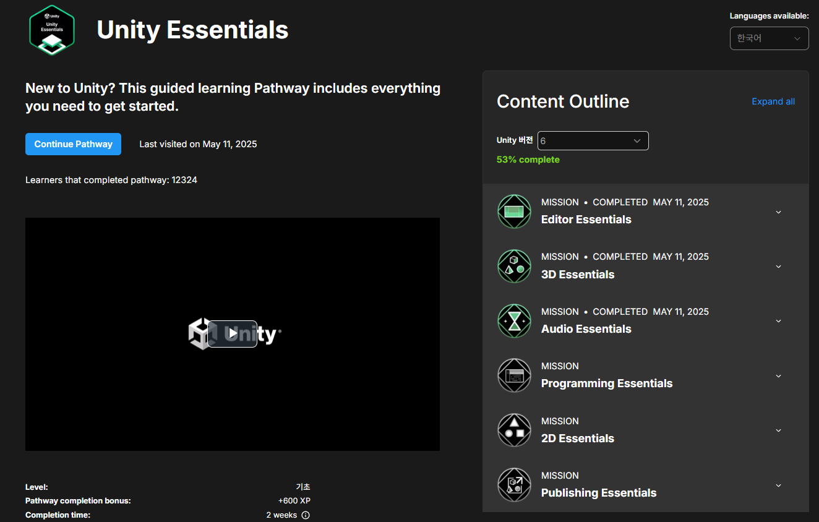Click the Unity Essentials page heading
The image size is (819, 522).
[192, 30]
